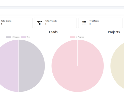This screenshot has width=124, height=93.
Task: Click the Total Clients count value 1
Action: pos(2,24)
